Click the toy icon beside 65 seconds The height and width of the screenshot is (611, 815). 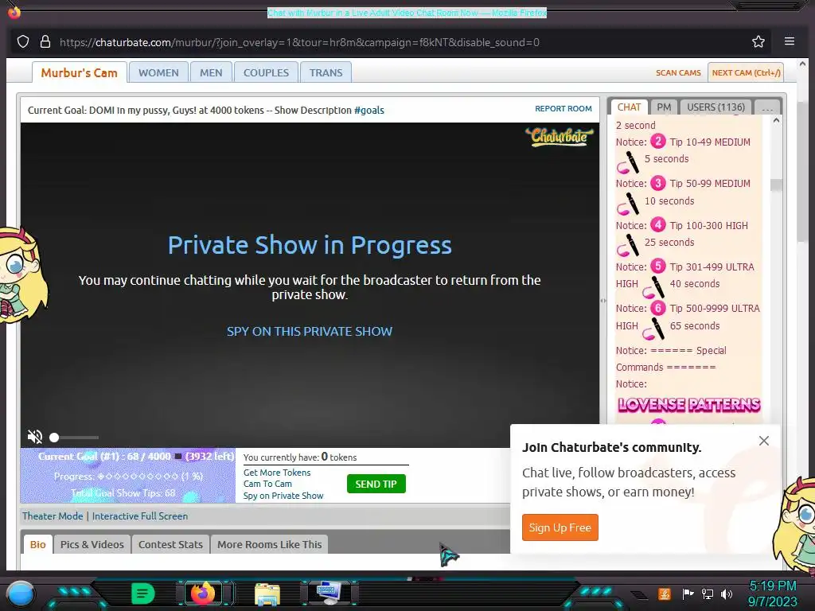pyautogui.click(x=653, y=329)
